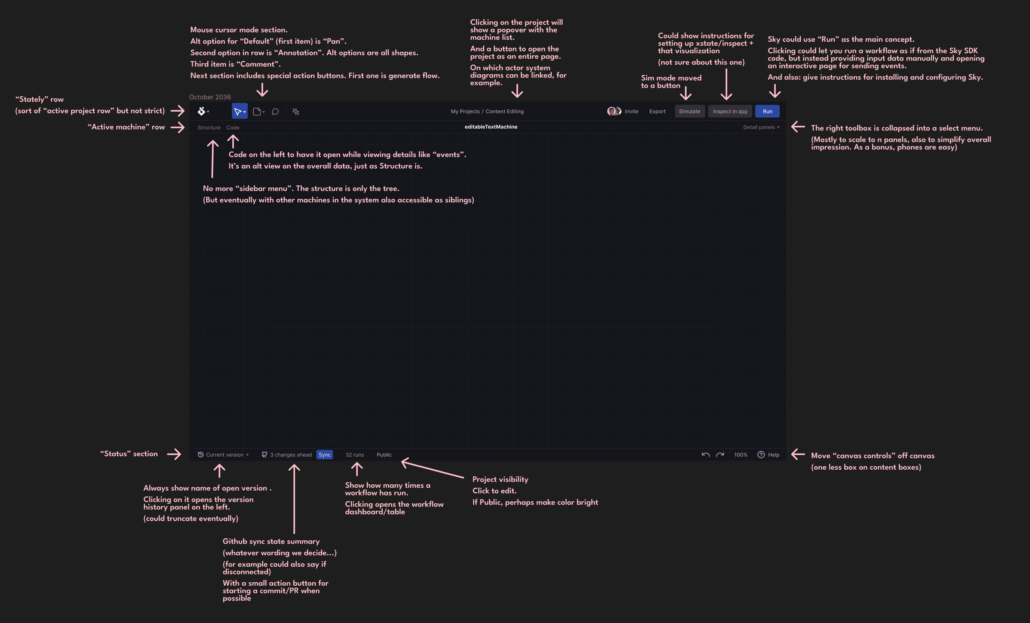The height and width of the screenshot is (623, 1030).
Task: Click the Undo arrow icon
Action: [x=706, y=454]
